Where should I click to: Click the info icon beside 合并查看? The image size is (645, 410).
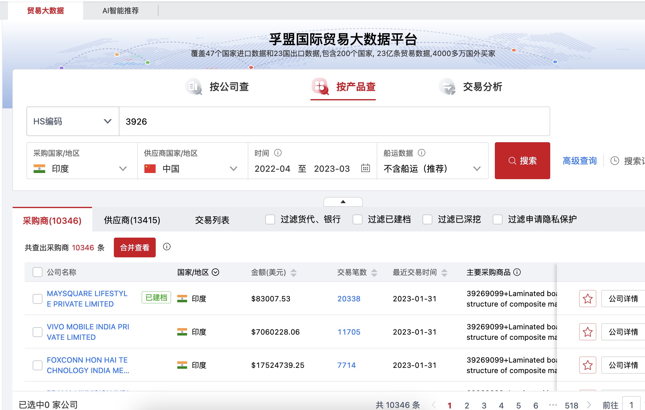(167, 247)
